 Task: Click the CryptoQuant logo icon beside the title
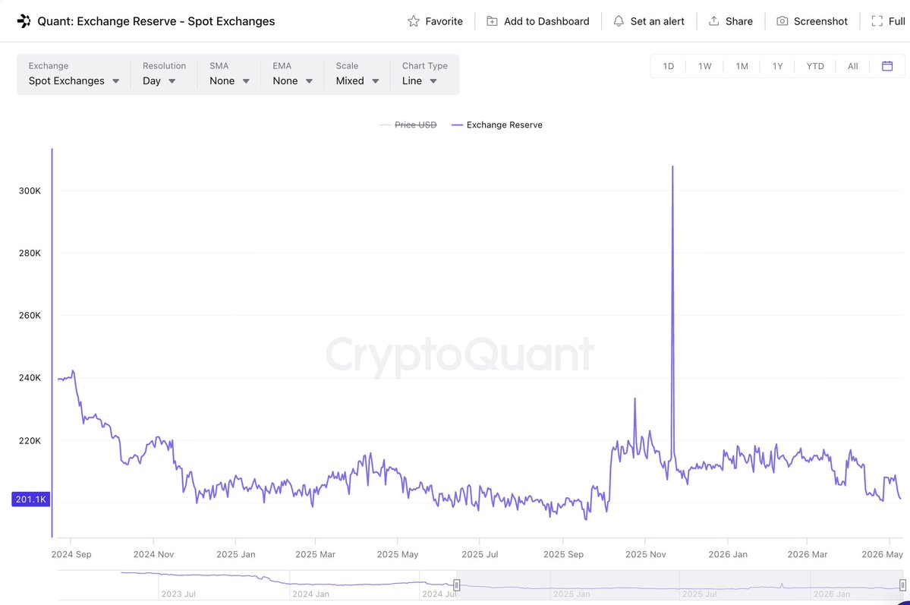tap(24, 21)
